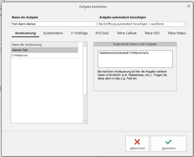Click the Name der Aufgabe text field
This screenshot has width=194, height=157.
[x=53, y=24]
